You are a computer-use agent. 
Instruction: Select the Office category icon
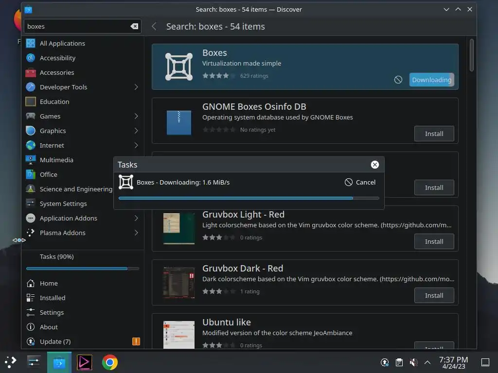coord(31,175)
